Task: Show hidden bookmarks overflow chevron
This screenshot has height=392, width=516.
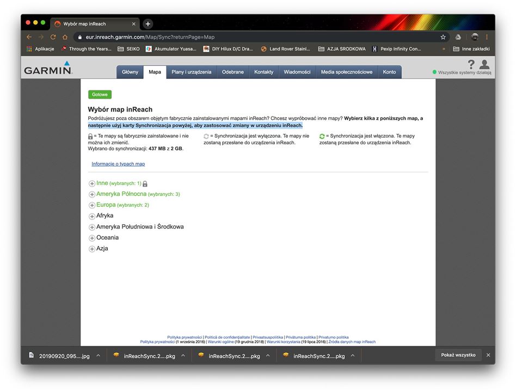Action: tap(444, 48)
